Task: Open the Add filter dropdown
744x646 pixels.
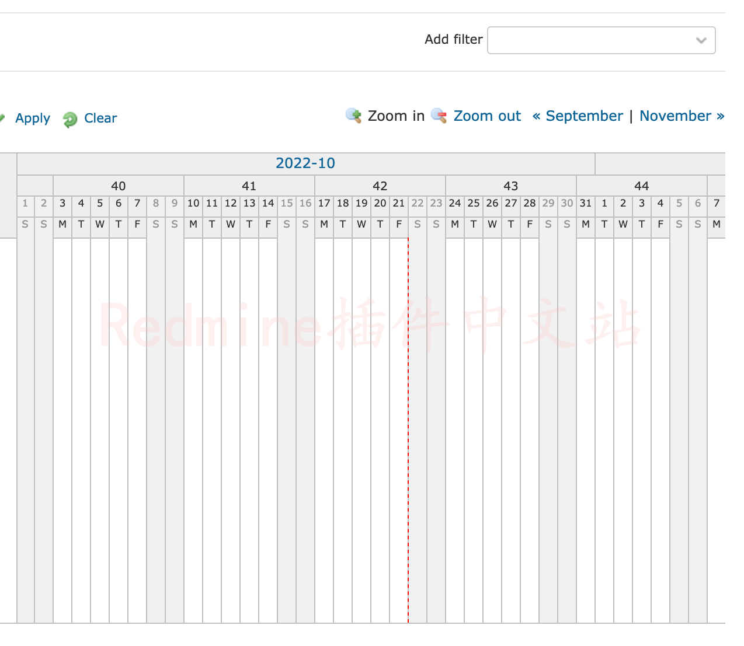Action: click(x=602, y=40)
